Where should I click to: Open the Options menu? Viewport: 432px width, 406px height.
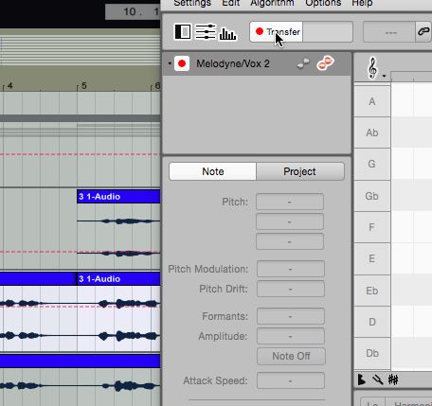point(323,3)
